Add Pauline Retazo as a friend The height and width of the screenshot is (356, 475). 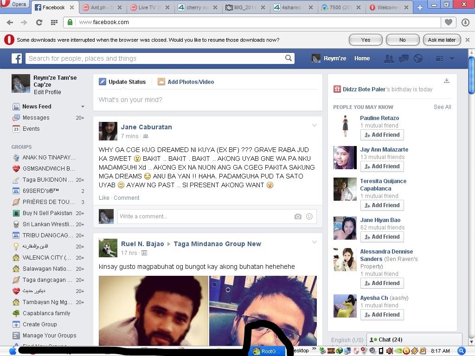click(382, 135)
